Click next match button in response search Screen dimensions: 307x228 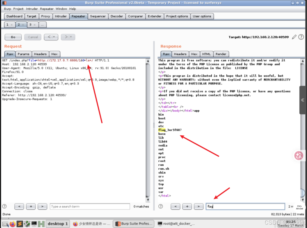pos(199,206)
